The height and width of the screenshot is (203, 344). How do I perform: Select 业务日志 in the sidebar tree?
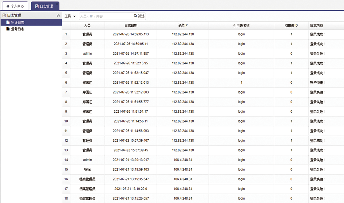(18, 29)
